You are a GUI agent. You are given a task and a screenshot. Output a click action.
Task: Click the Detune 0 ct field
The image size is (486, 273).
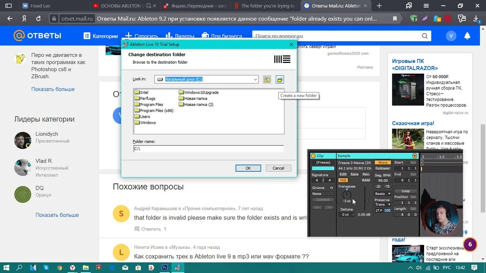point(346,215)
